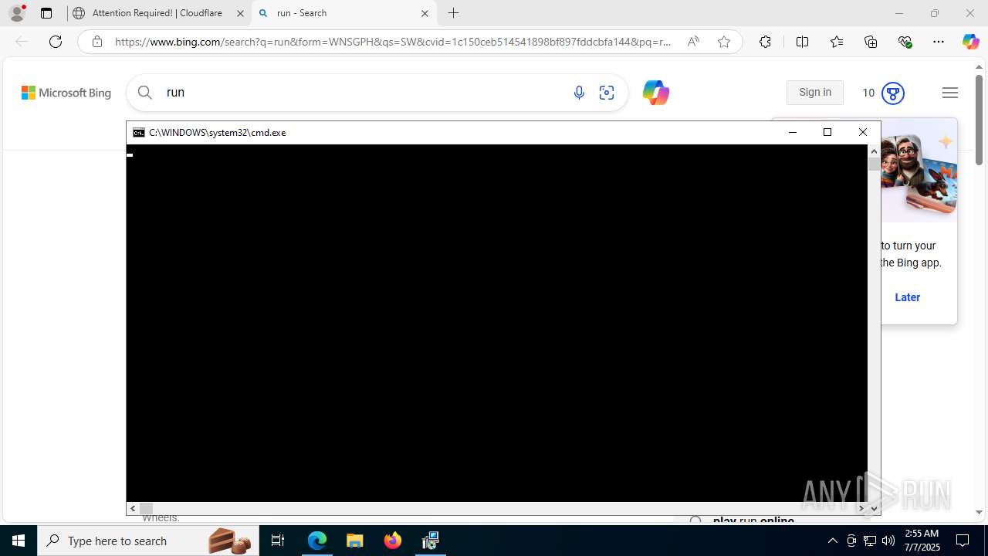Open cmd.exe window system menu icon
Image resolution: width=988 pixels, height=556 pixels.
click(x=138, y=133)
